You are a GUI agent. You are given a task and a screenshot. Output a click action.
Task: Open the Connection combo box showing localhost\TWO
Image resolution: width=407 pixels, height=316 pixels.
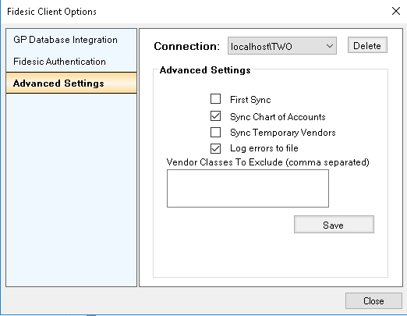(x=282, y=46)
